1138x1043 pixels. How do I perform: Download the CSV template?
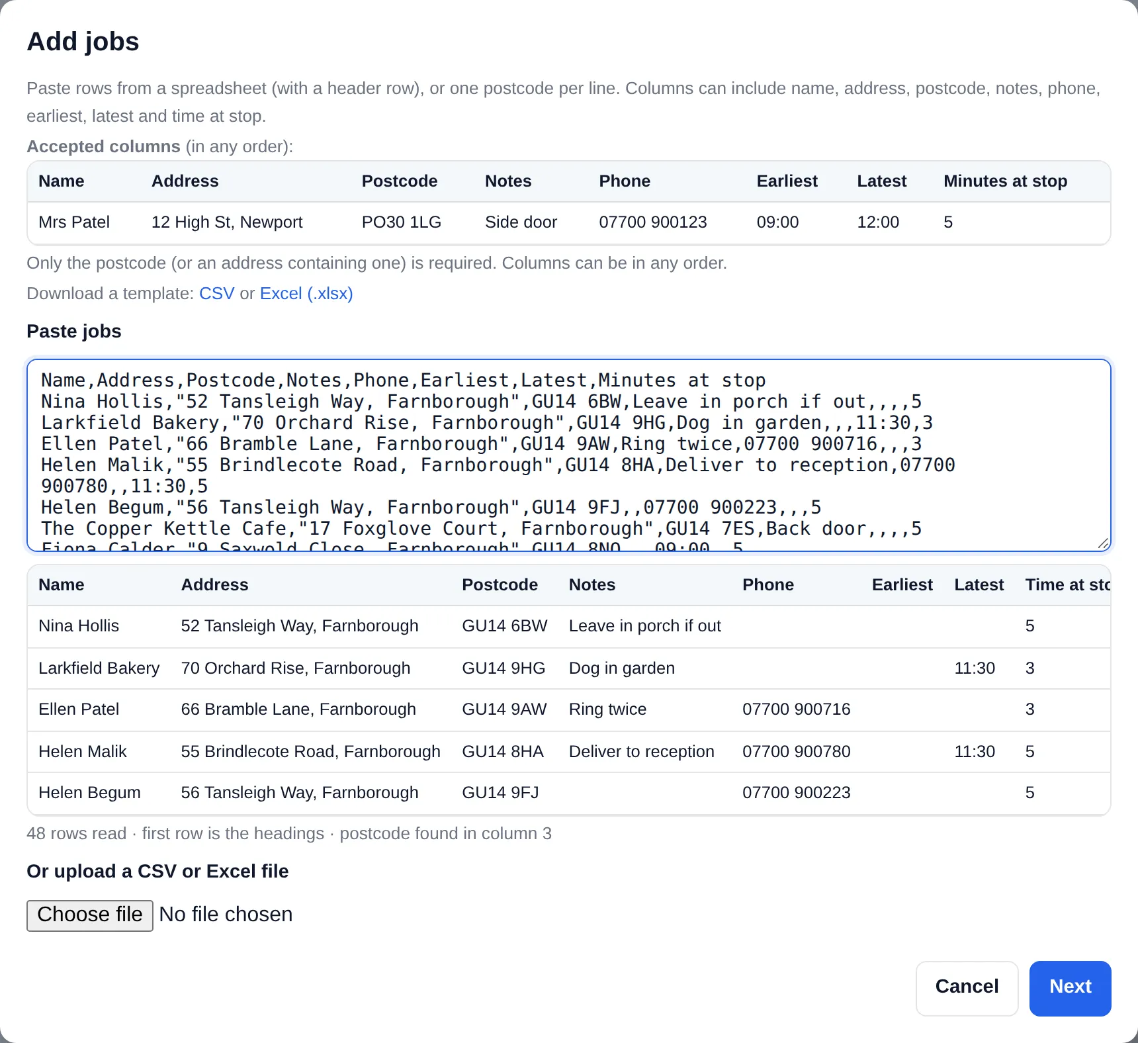click(x=216, y=293)
